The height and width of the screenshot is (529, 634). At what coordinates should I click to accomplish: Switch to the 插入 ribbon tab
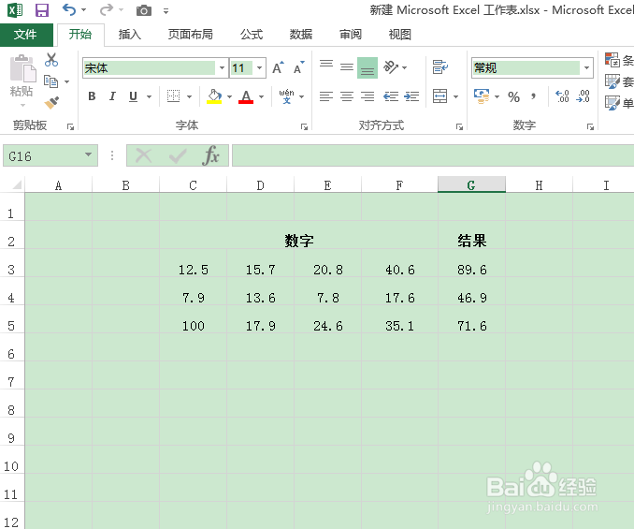tap(130, 35)
